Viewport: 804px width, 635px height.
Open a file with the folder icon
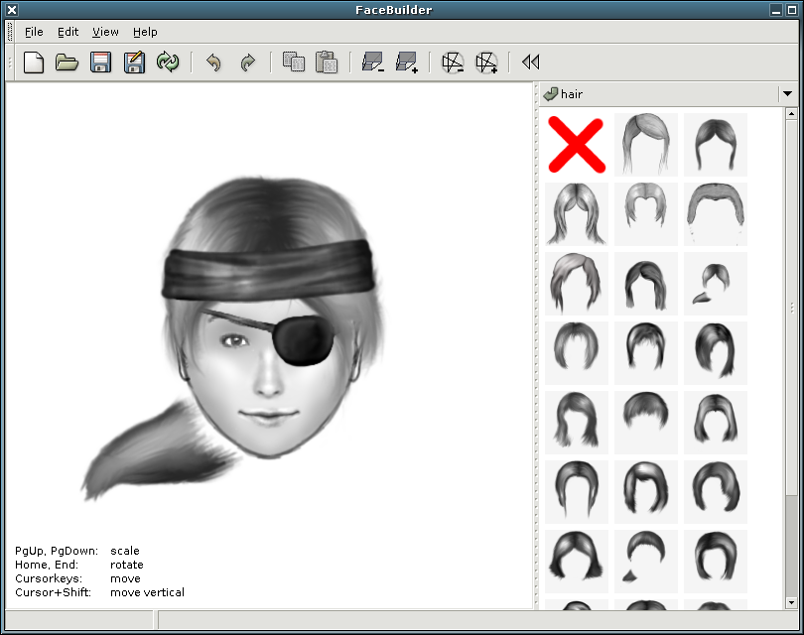67,63
